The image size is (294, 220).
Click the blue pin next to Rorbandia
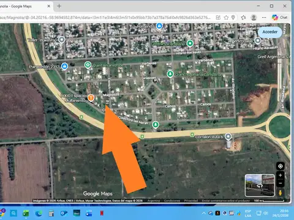click(x=159, y=26)
